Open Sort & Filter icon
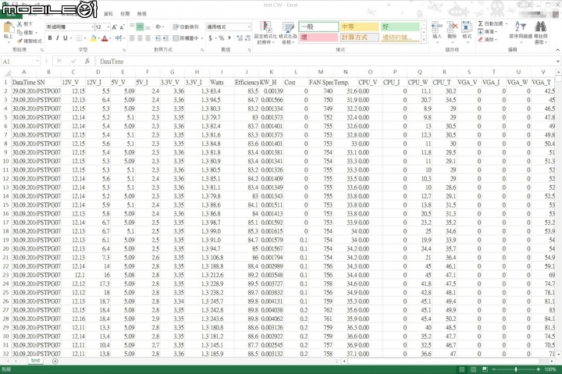Image resolution: width=562 pixels, height=374 pixels. [x=521, y=27]
